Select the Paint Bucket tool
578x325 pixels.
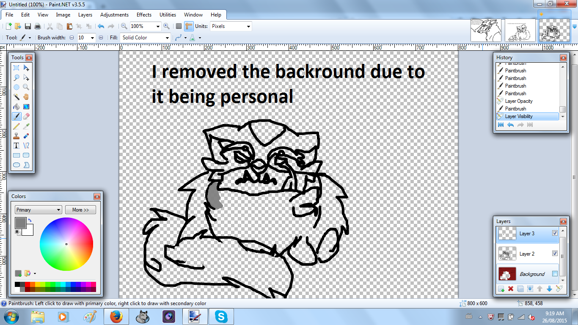[x=17, y=107]
